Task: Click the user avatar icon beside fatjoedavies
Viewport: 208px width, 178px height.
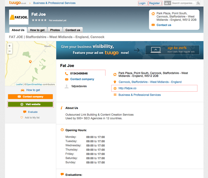Action: coord(67,86)
